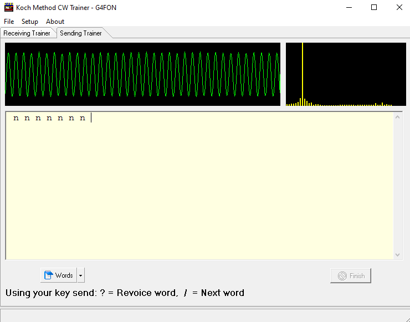Expand the Words dropdown arrow
The image size is (410, 322).
[81, 275]
